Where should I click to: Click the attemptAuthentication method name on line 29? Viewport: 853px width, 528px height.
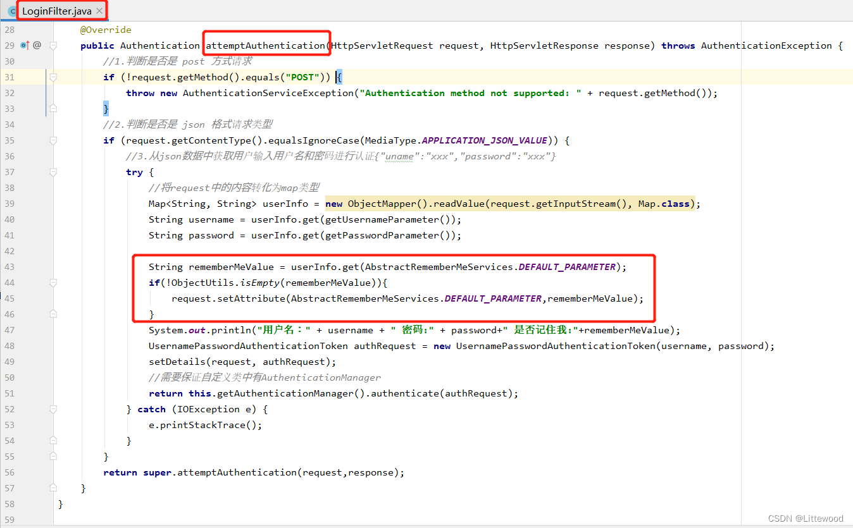(265, 46)
